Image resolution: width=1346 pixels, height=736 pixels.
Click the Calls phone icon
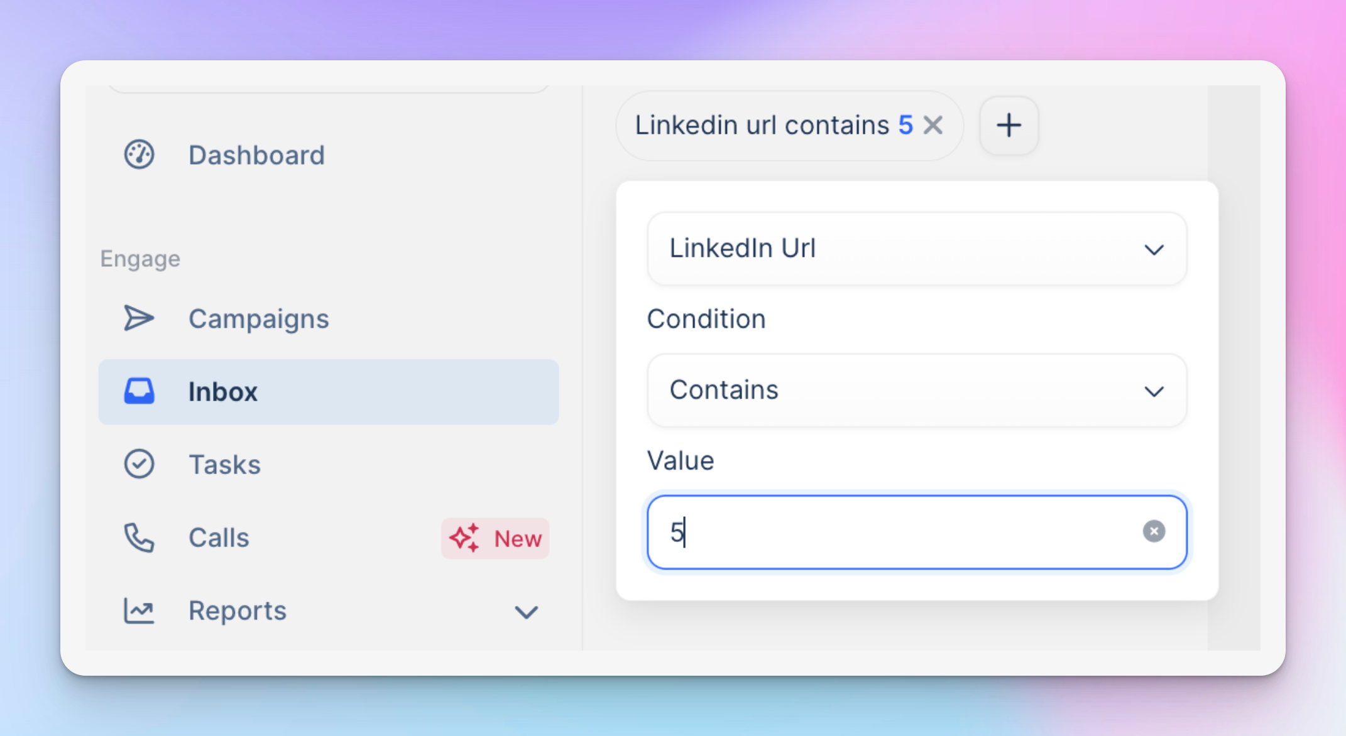coord(139,538)
